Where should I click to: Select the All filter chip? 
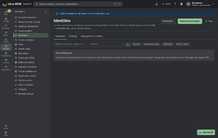click(127, 44)
